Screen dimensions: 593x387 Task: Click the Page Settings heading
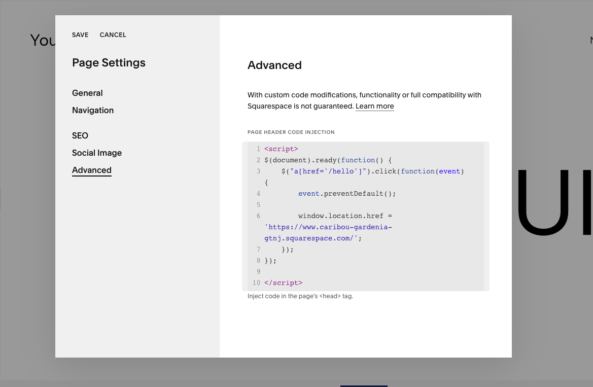[x=109, y=63]
